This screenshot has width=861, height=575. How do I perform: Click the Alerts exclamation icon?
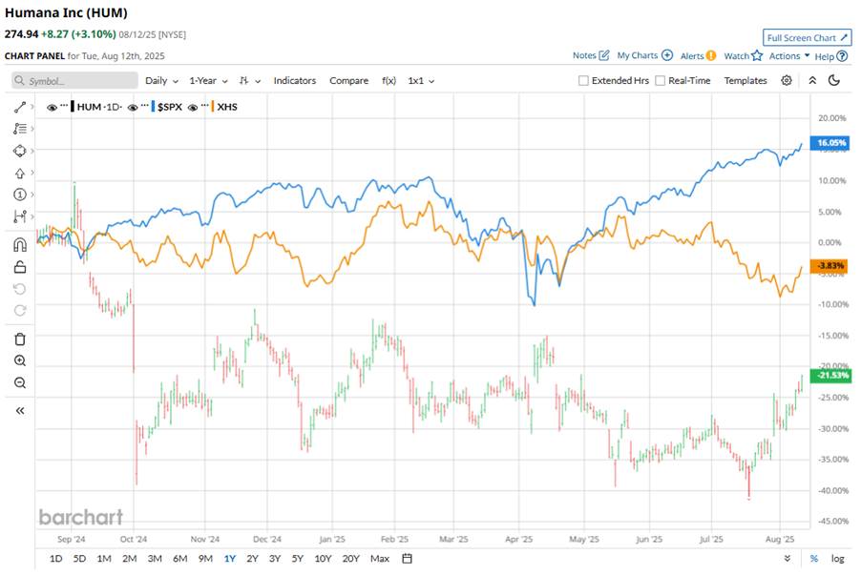[x=711, y=55]
